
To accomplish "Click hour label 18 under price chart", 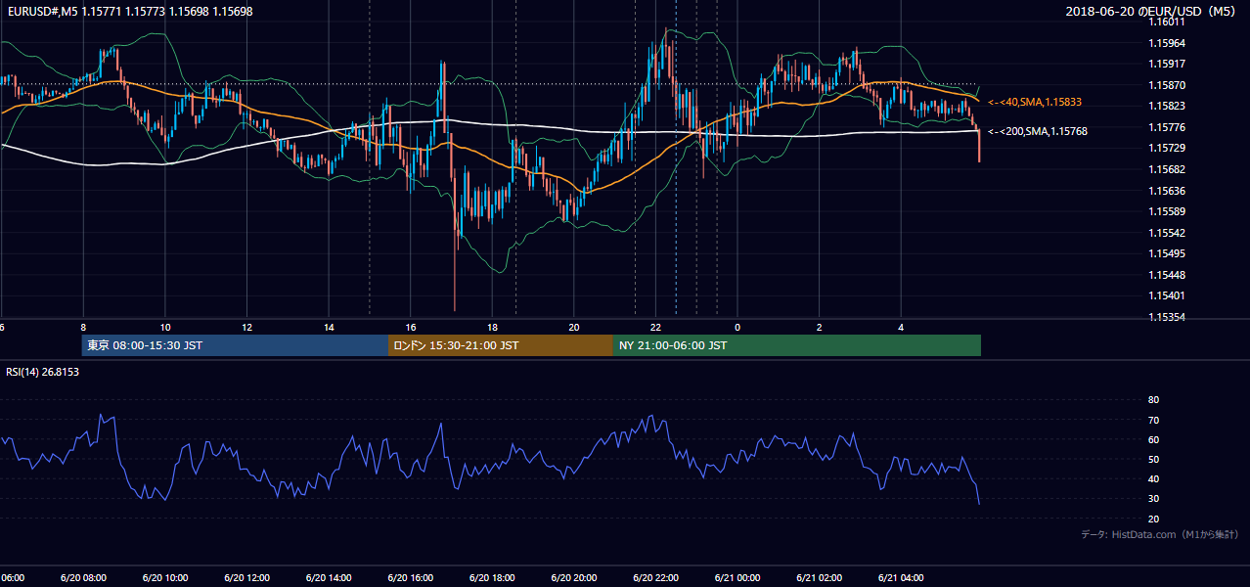I will 492,327.
